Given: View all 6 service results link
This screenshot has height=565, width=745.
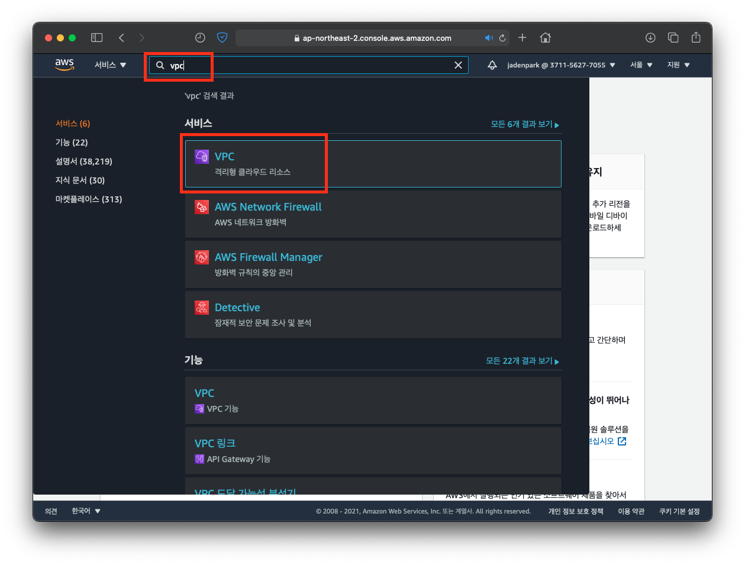Looking at the screenshot, I should [525, 124].
